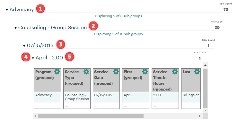This screenshot has width=238, height=121.
Task: Click the First (grouped) column header
Action: tap(136, 80)
